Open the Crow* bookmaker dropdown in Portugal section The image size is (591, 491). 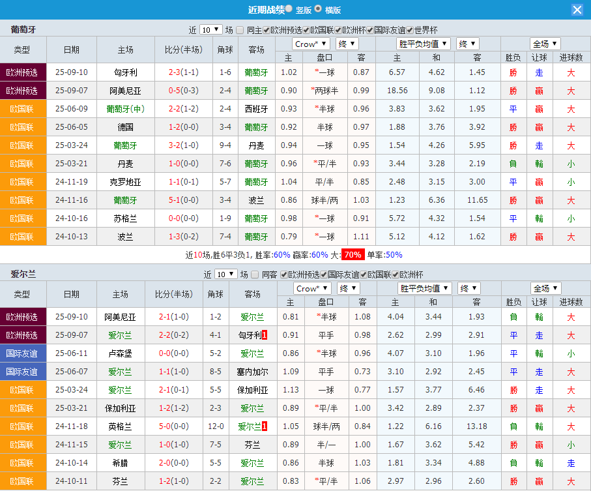pos(311,43)
